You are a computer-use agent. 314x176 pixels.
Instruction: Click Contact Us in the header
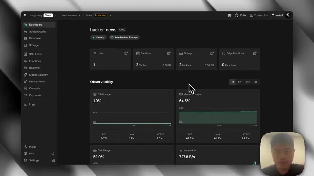258,15
